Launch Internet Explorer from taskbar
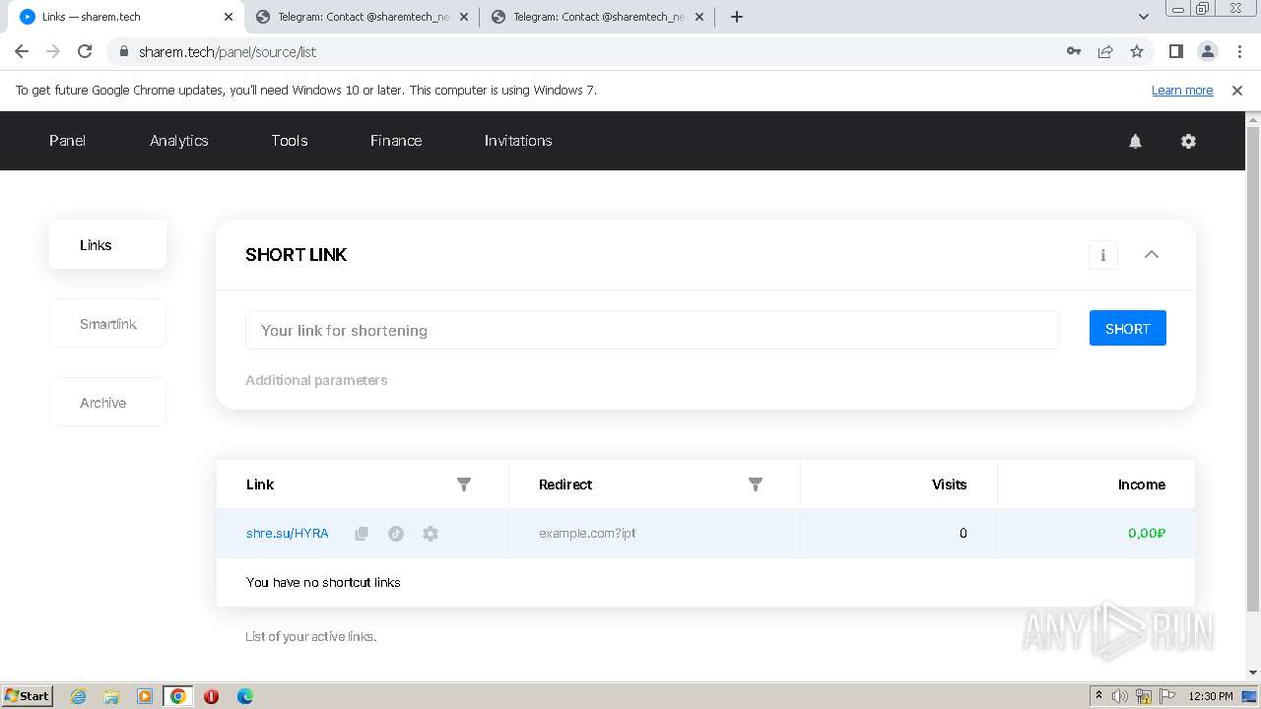This screenshot has height=709, width=1261. [78, 696]
